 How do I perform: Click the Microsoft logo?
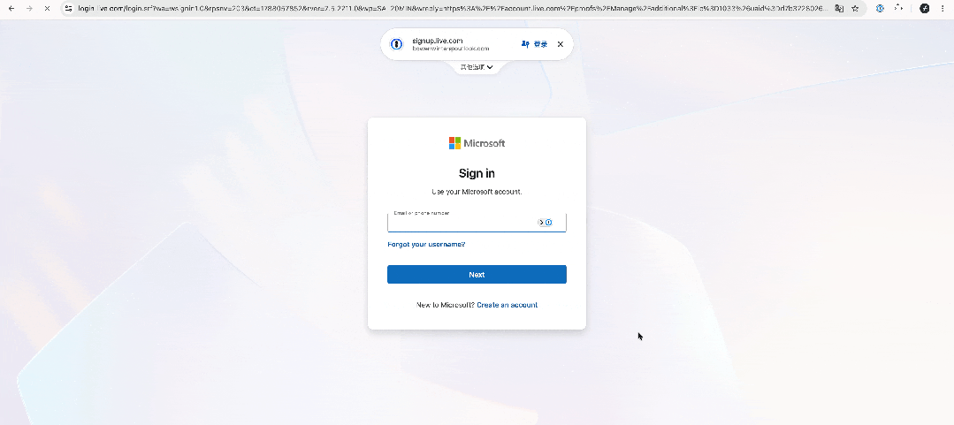click(477, 143)
